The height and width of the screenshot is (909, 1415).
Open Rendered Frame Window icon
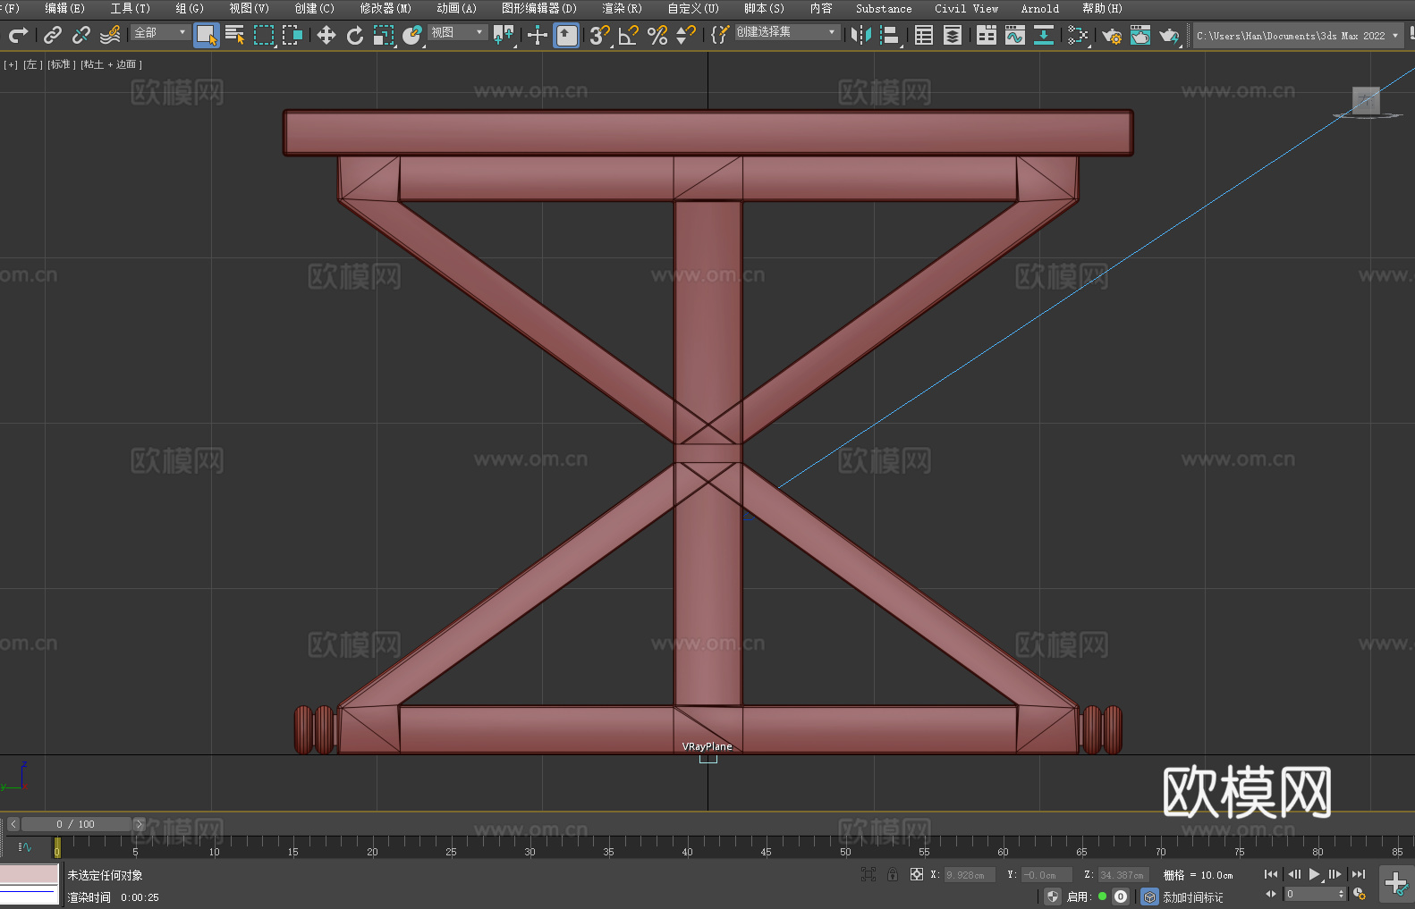(x=1140, y=35)
